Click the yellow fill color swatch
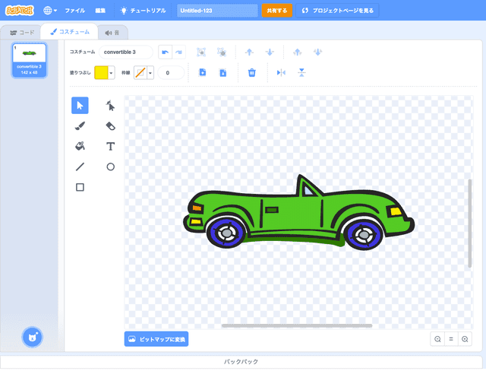This screenshot has width=486, height=371. (100, 72)
